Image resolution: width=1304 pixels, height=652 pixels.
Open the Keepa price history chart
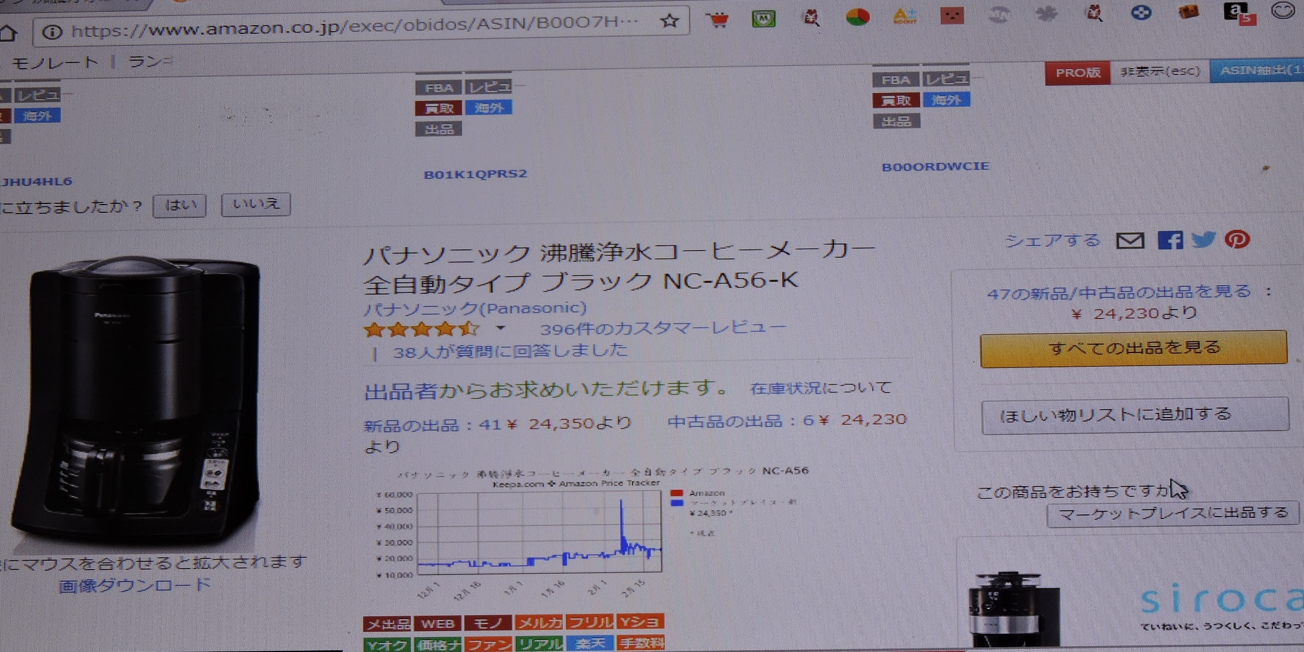tap(585, 534)
